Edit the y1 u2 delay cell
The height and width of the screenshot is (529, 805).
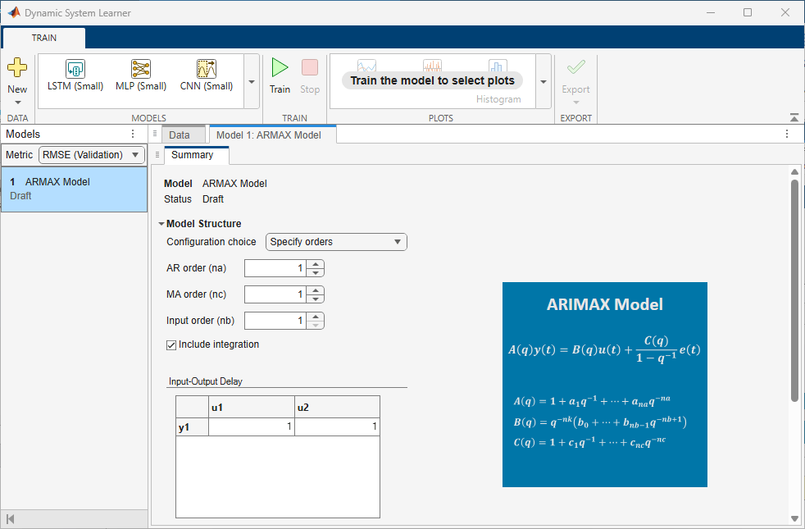click(337, 426)
